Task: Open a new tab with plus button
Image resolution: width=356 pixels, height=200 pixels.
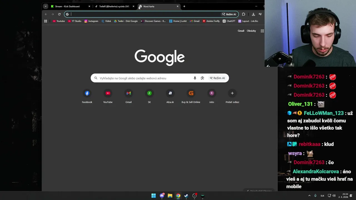Action: tap(184, 6)
